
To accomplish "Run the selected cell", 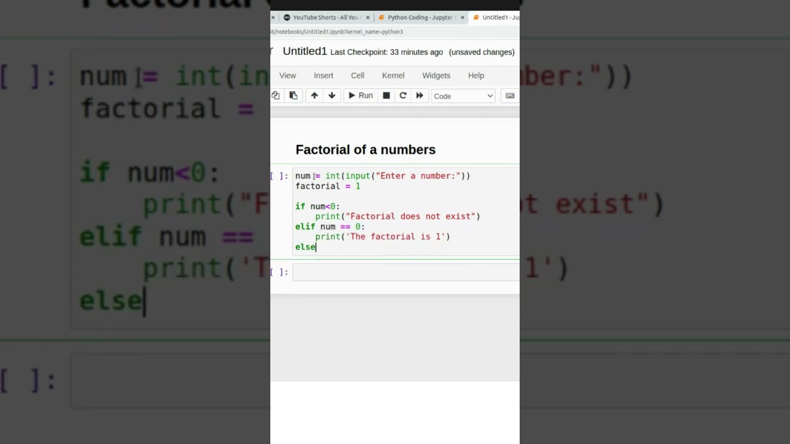I will point(360,96).
